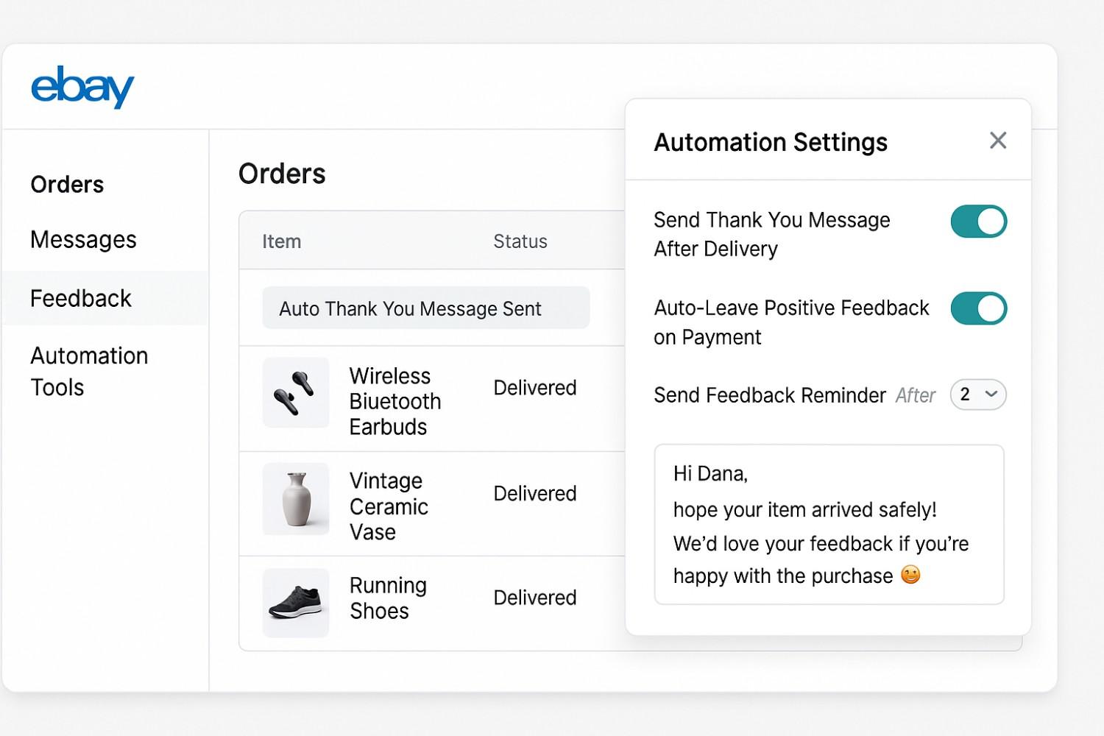
Task: Click the Running Shoes item name
Action: 388,598
